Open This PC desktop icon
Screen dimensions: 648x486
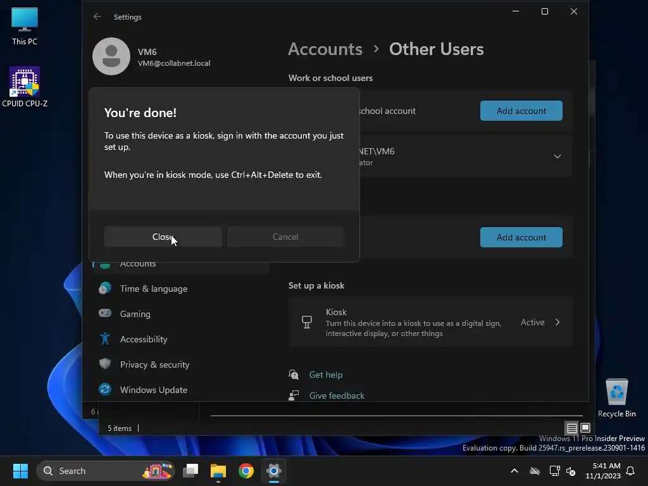tap(25, 25)
